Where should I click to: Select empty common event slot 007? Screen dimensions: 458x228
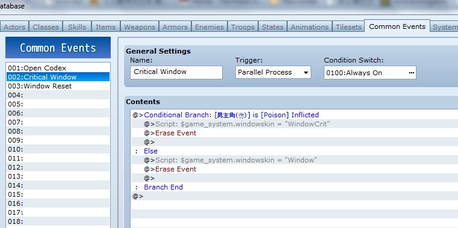(x=58, y=122)
